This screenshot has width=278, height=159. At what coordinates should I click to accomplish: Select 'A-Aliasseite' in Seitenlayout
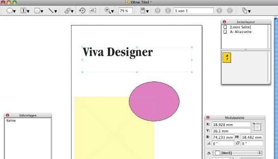(241, 32)
